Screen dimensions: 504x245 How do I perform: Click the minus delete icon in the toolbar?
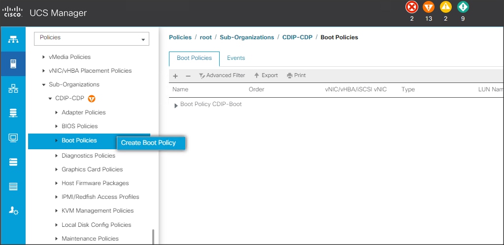click(188, 76)
